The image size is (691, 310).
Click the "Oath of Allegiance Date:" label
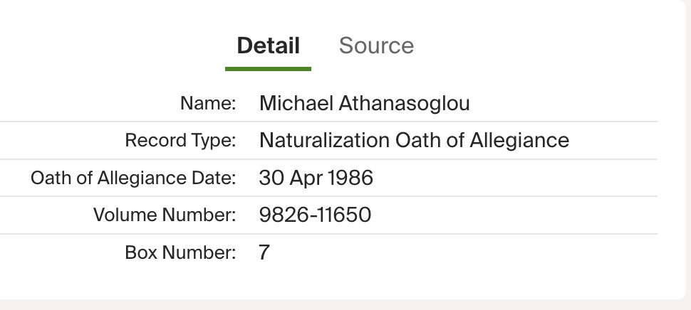point(133,178)
